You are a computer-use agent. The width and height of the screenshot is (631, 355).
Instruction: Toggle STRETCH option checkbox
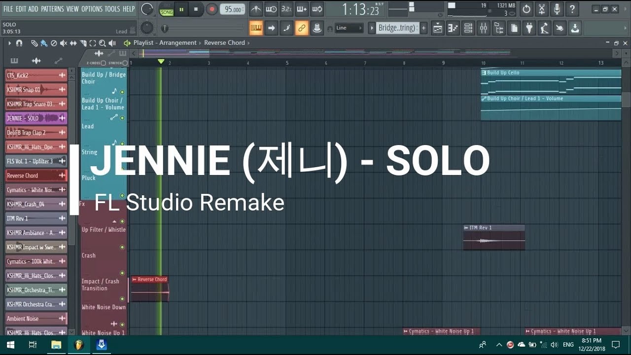click(125, 63)
